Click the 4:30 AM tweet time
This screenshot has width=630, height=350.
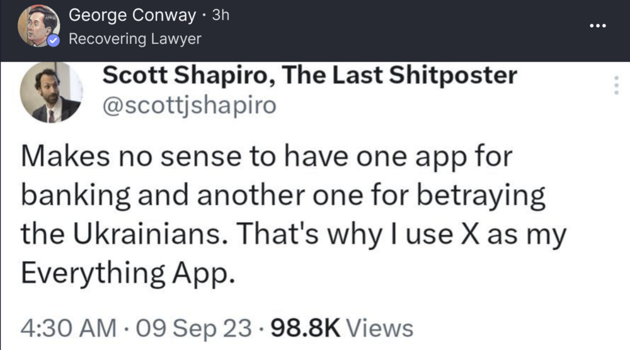(x=69, y=328)
